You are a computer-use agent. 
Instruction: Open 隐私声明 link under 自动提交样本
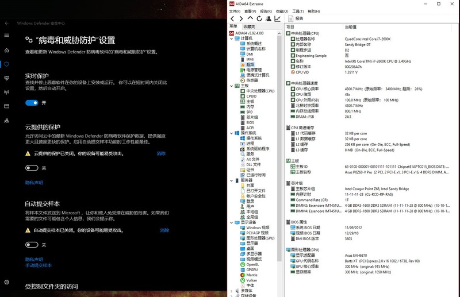pyautogui.click(x=34, y=259)
